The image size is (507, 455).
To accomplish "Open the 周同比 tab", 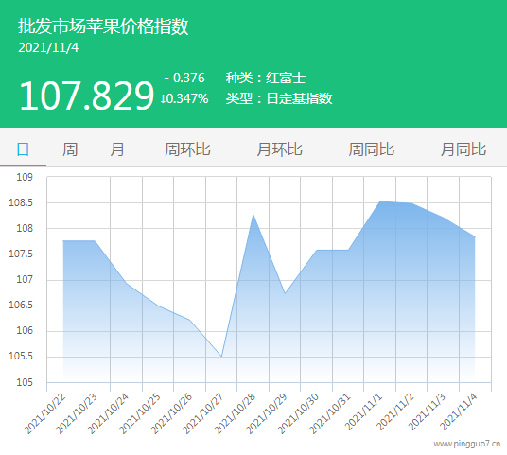I will [x=372, y=149].
